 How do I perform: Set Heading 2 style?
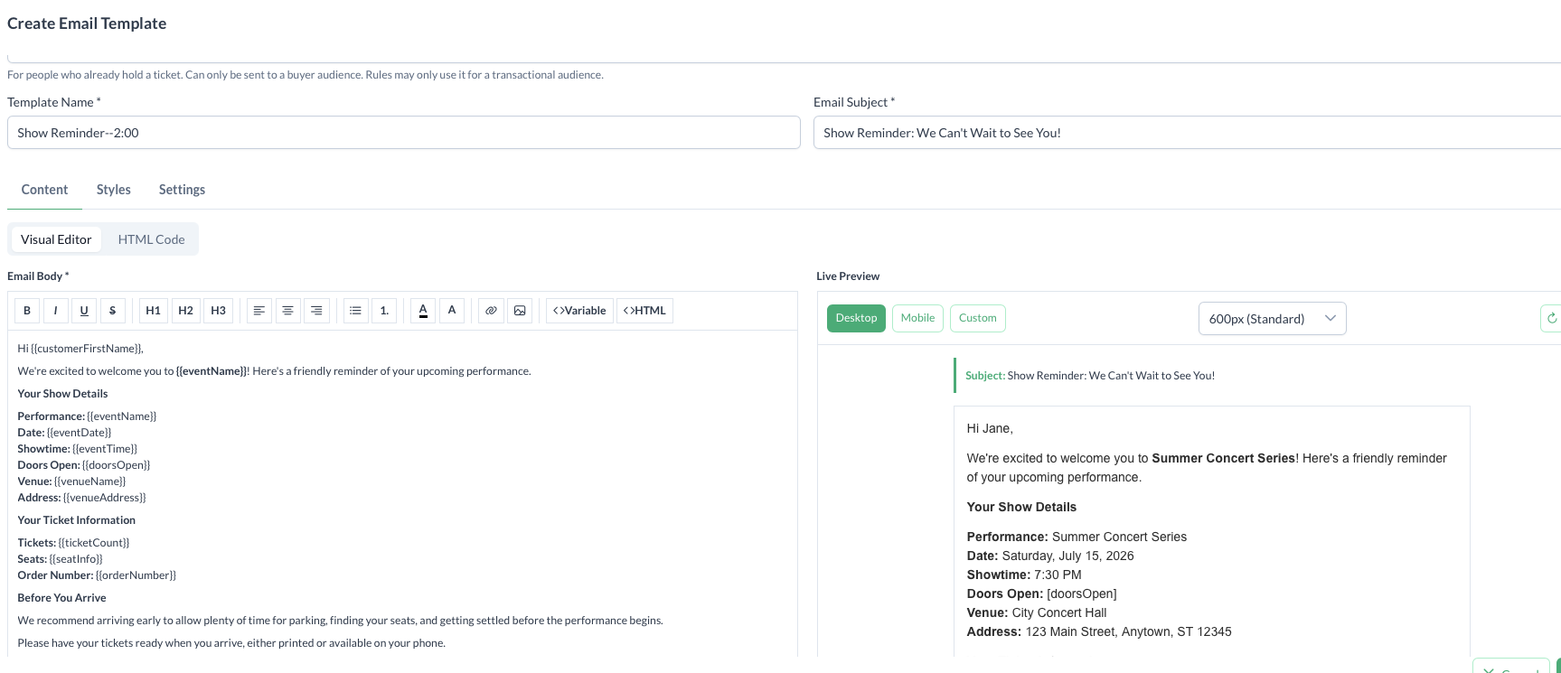pyautogui.click(x=185, y=311)
